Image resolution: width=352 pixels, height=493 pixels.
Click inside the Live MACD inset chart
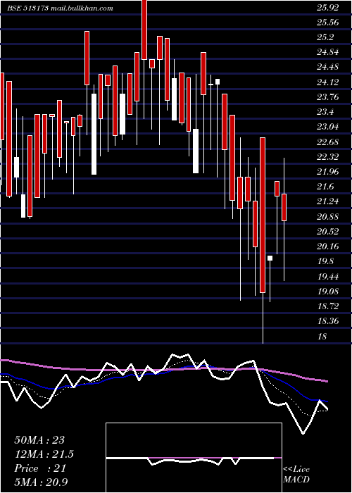pos(194,458)
